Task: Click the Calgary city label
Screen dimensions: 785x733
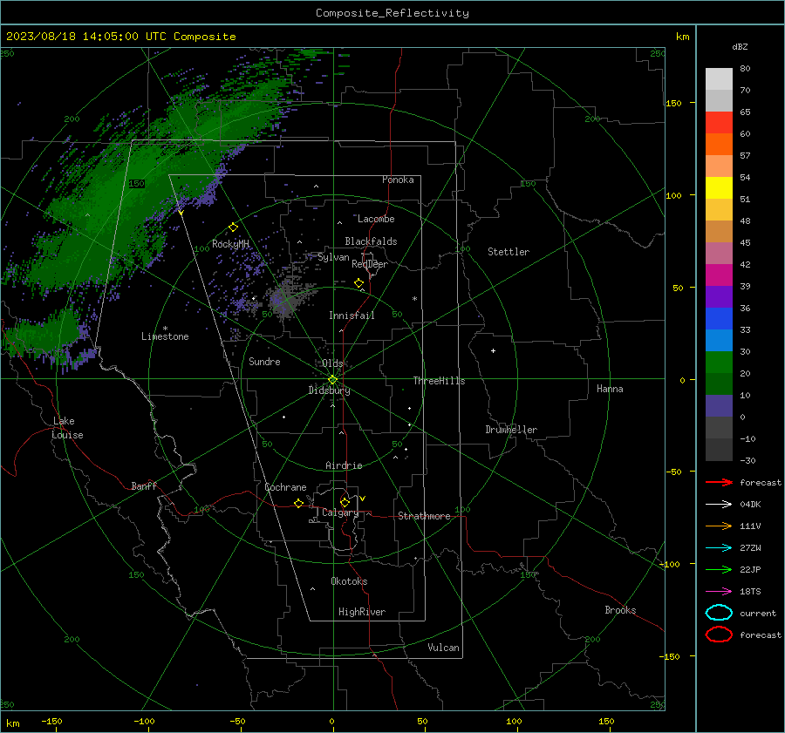Action: (x=340, y=512)
